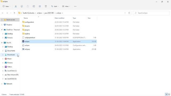Collapse the This PC node
The image size is (171, 96).
(x=2, y=43)
